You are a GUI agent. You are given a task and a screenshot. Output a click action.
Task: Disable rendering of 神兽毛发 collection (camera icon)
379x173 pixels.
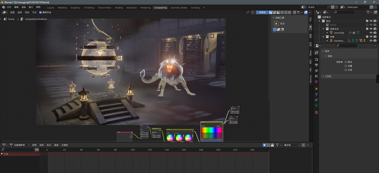(x=375, y=29)
